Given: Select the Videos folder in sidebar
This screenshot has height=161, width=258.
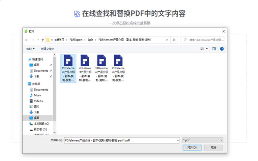Looking at the screenshot, I should point(38,101).
